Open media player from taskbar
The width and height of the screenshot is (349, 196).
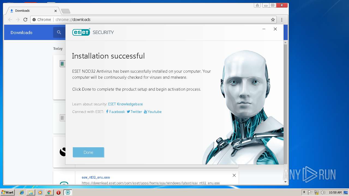[40, 192]
